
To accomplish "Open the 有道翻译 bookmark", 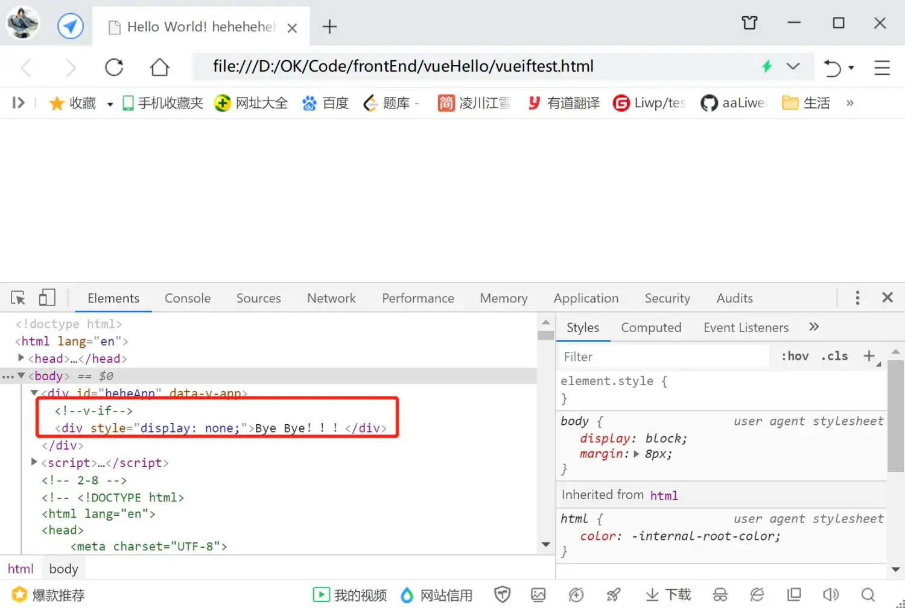I will coord(564,103).
